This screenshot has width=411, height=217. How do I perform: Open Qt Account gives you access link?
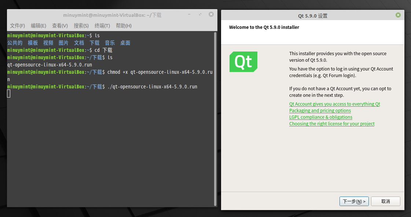pyautogui.click(x=334, y=104)
